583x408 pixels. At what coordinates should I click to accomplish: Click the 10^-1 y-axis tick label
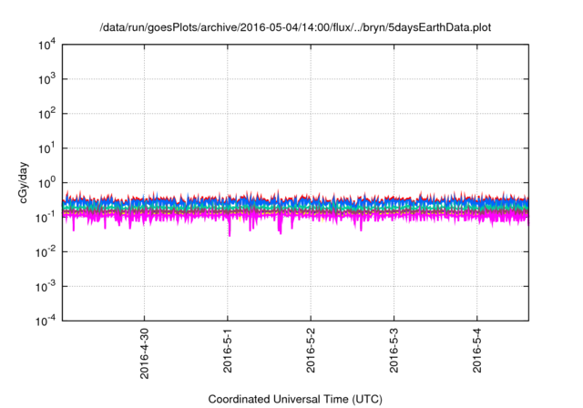coord(46,218)
